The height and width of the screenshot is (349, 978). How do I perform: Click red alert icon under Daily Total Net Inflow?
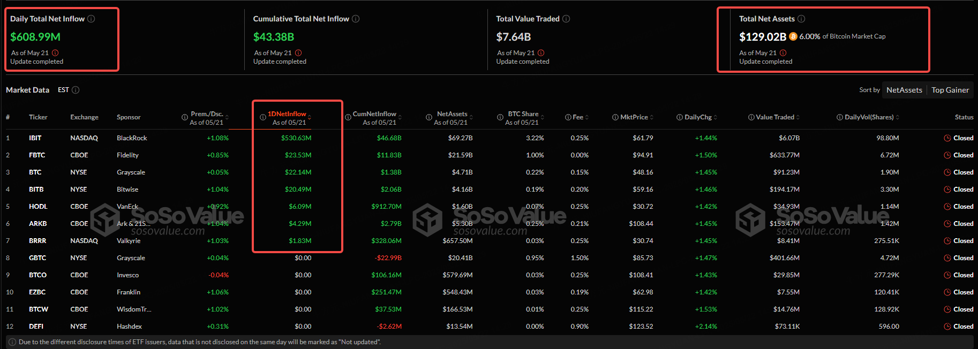[x=55, y=53]
